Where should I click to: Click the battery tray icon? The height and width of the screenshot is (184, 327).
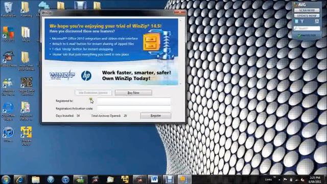[291, 179]
